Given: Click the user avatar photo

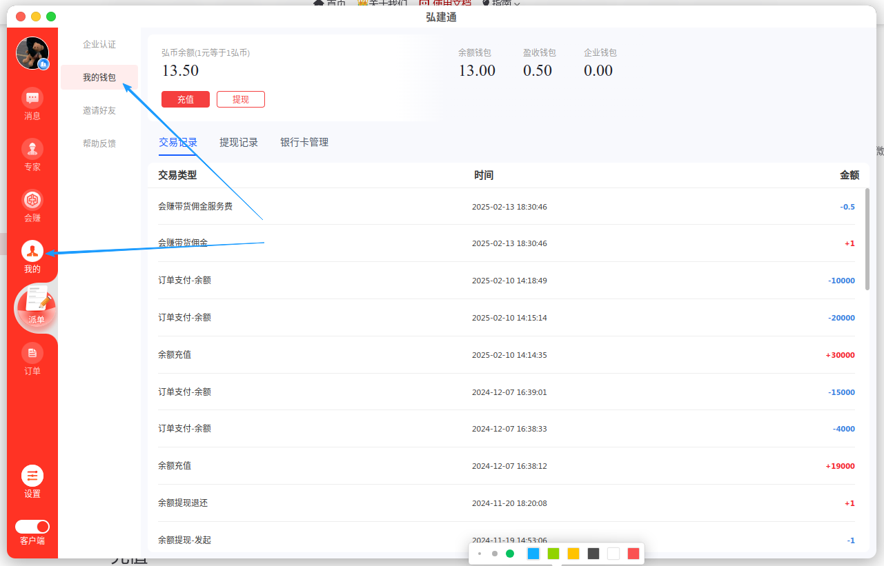Looking at the screenshot, I should pyautogui.click(x=32, y=53).
